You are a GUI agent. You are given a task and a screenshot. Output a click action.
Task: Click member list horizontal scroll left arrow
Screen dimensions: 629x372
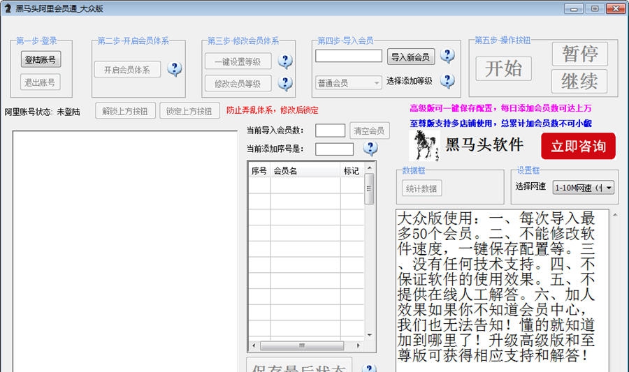point(254,345)
